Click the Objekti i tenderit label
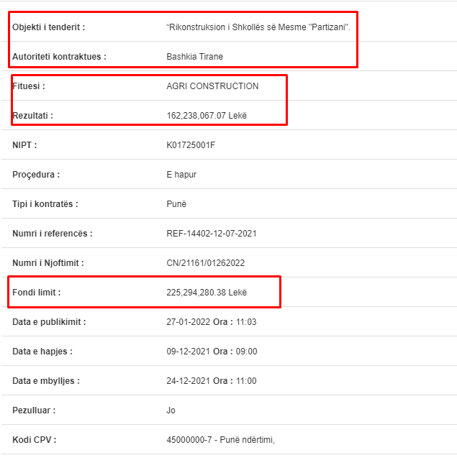The width and height of the screenshot is (457, 468). point(49,27)
